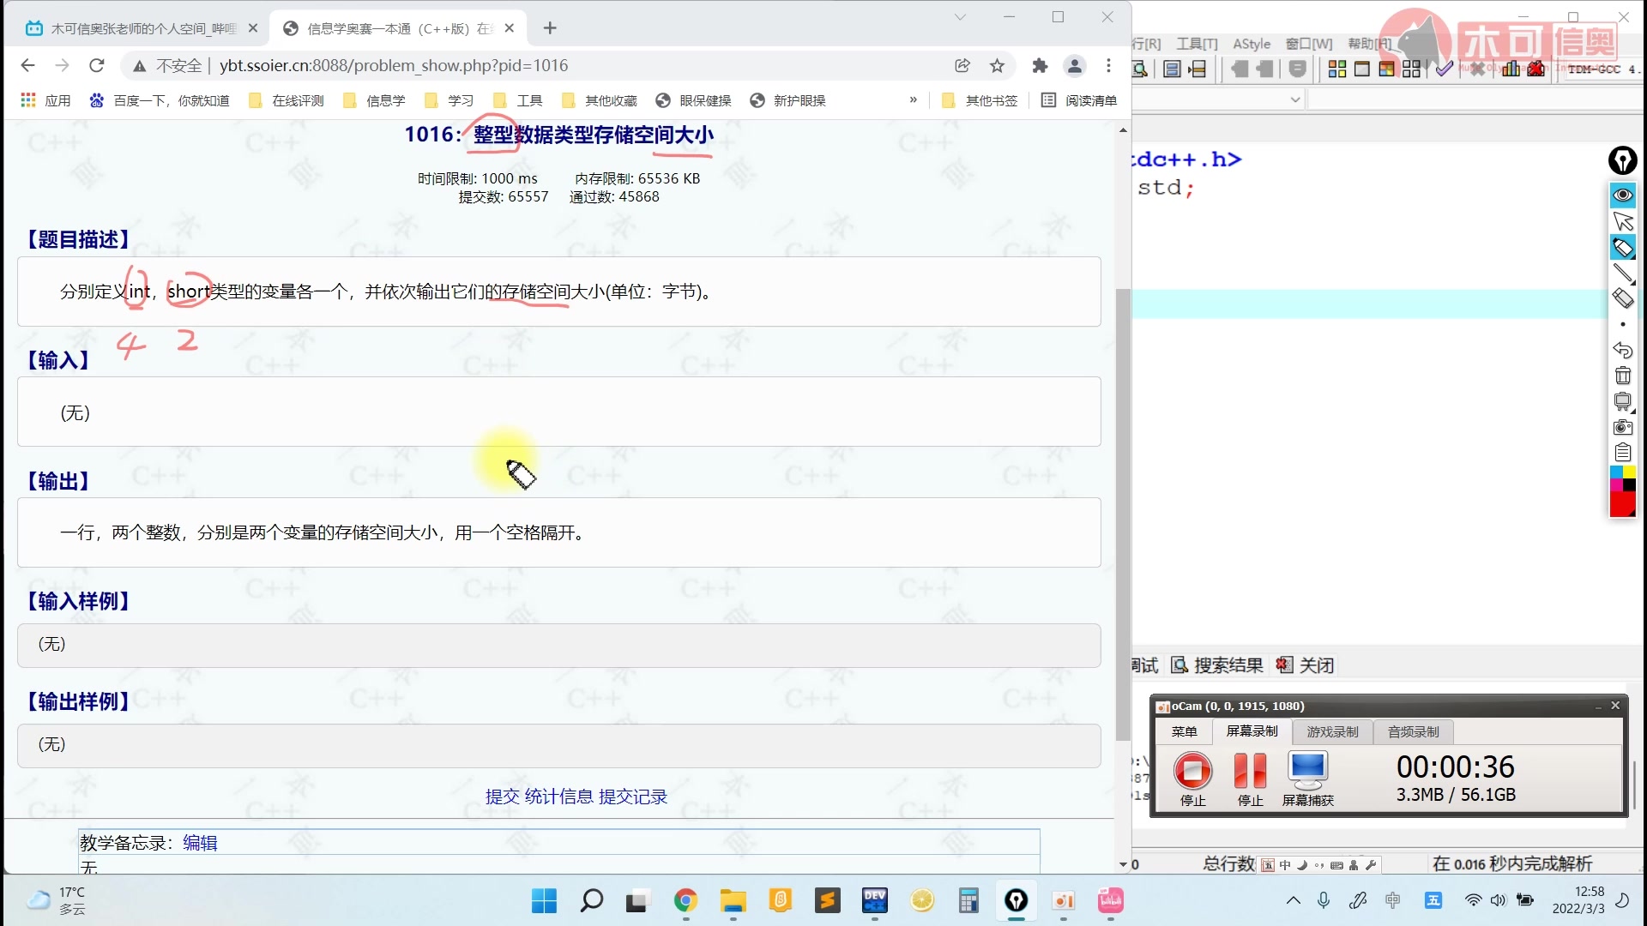Pick the straight line drawing tool
Image resolution: width=1647 pixels, height=926 pixels.
pyautogui.click(x=1623, y=270)
